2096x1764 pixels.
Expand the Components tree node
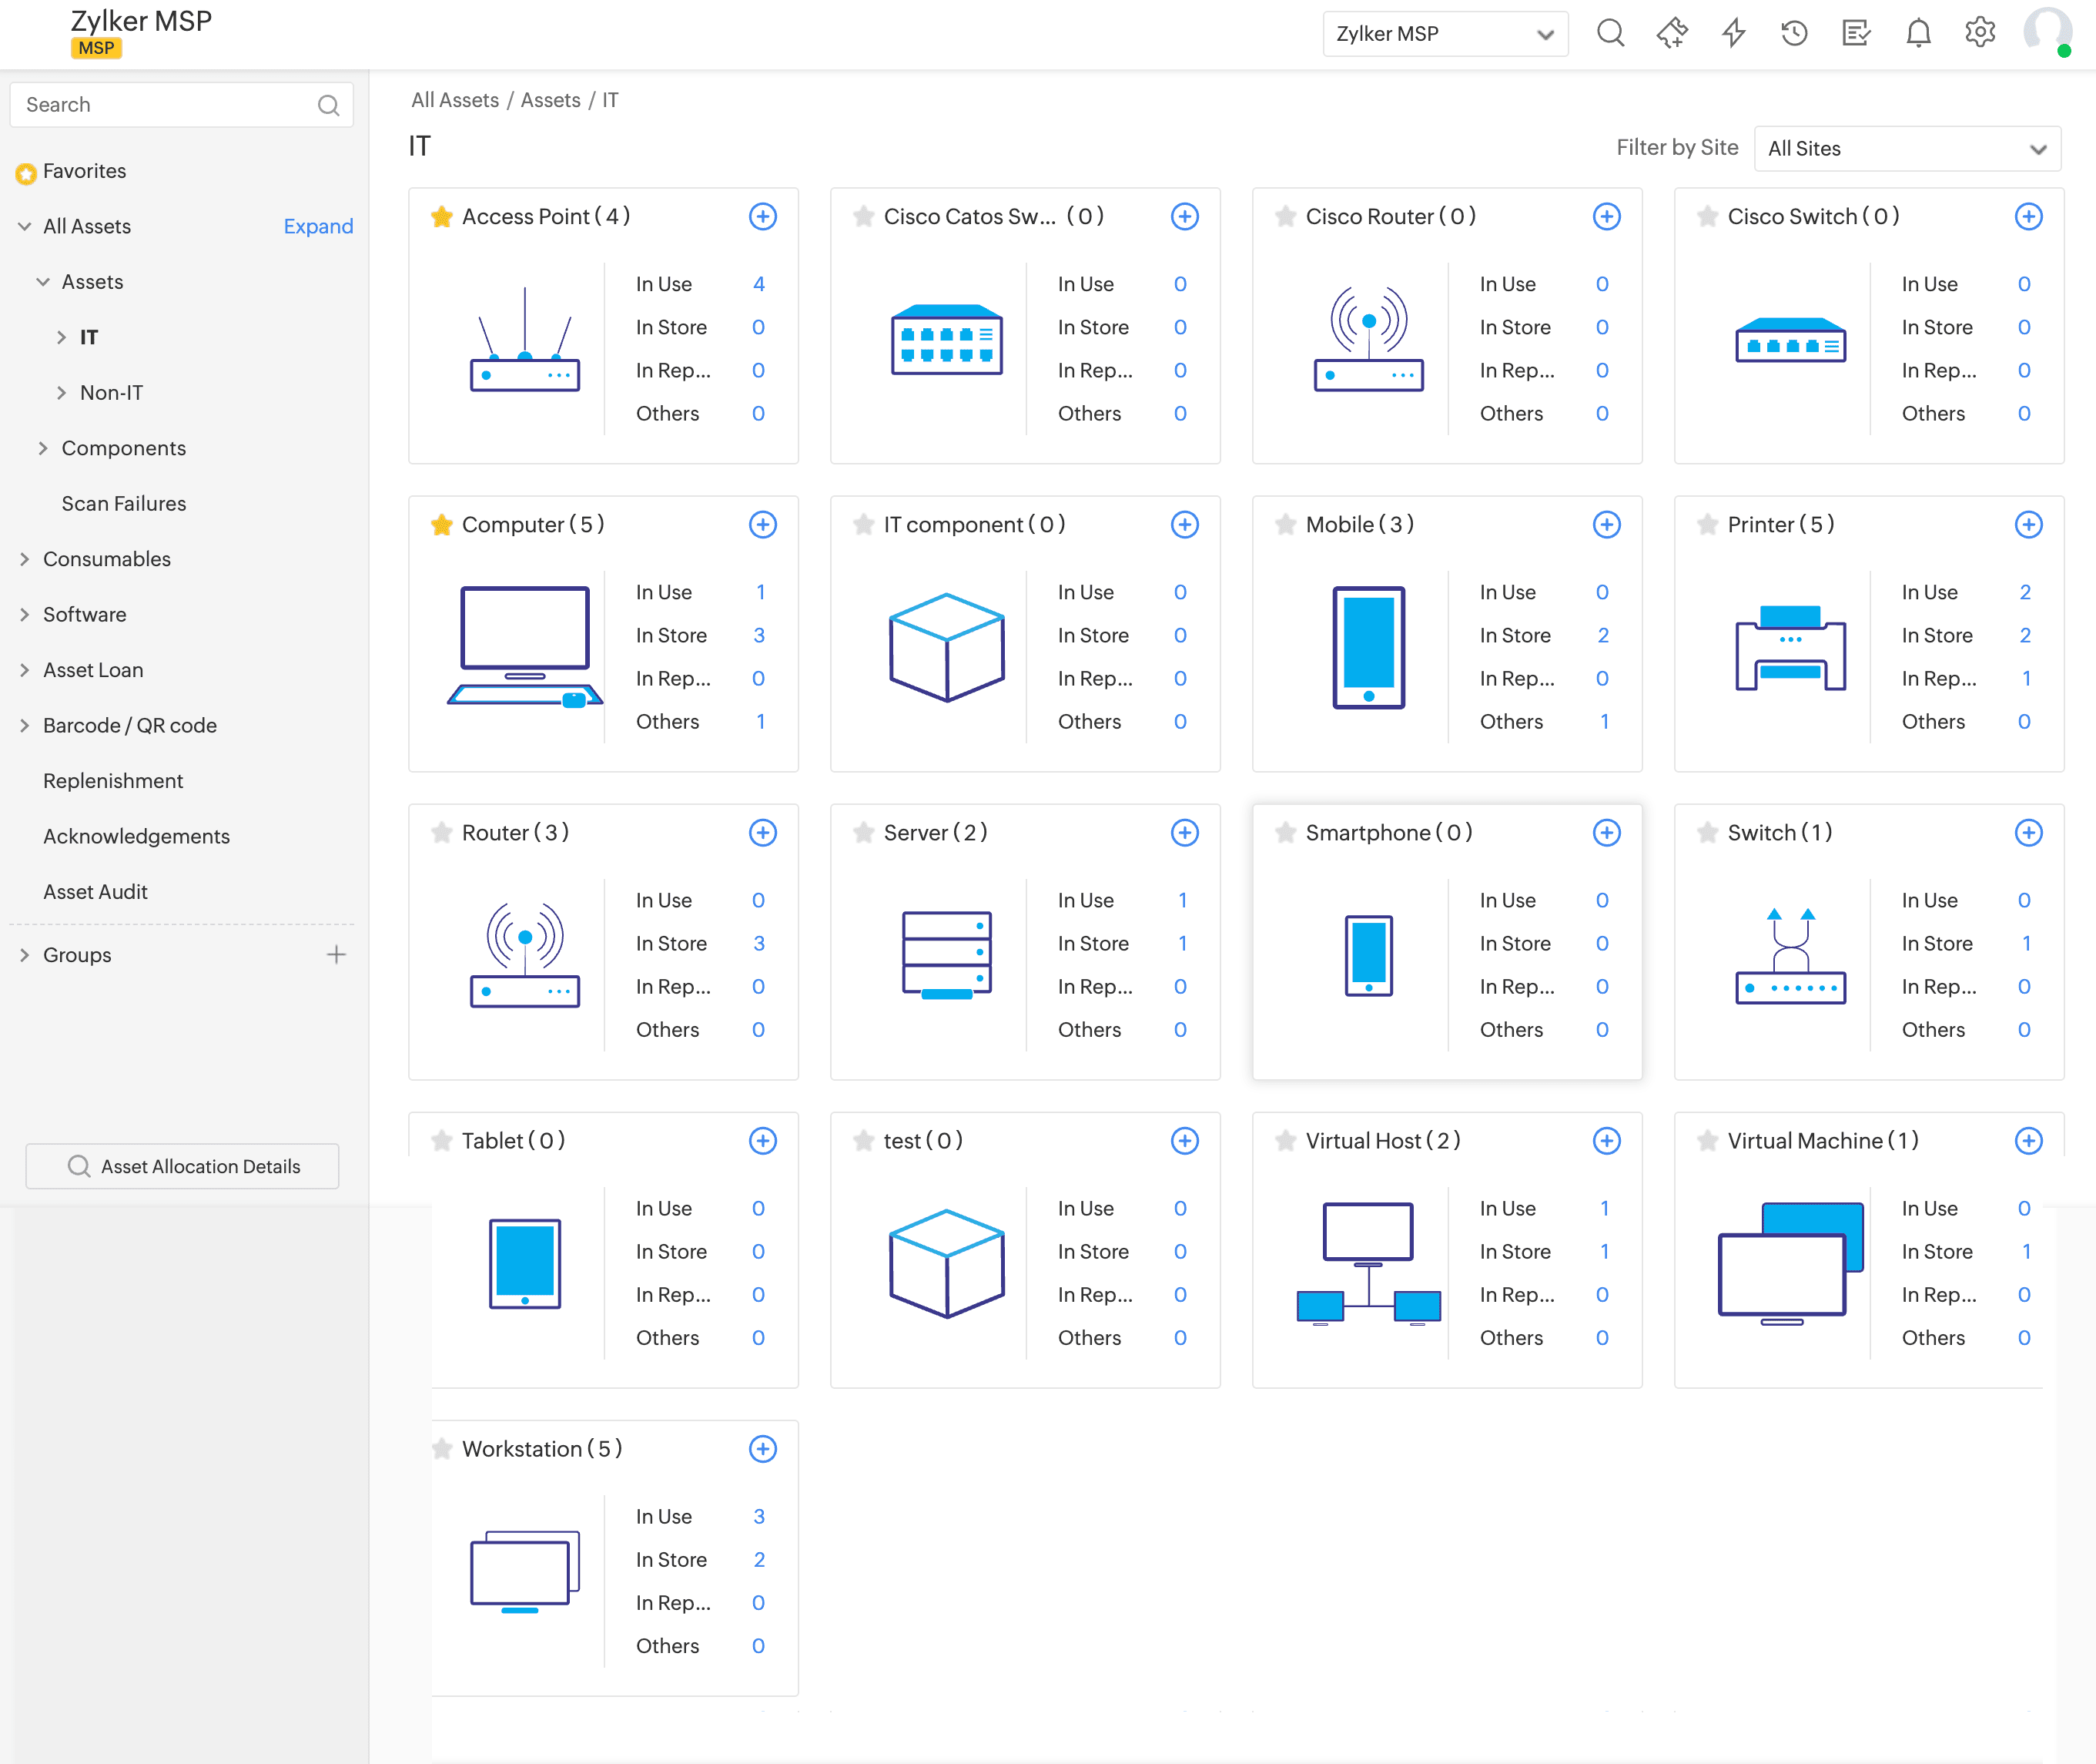pyautogui.click(x=43, y=448)
